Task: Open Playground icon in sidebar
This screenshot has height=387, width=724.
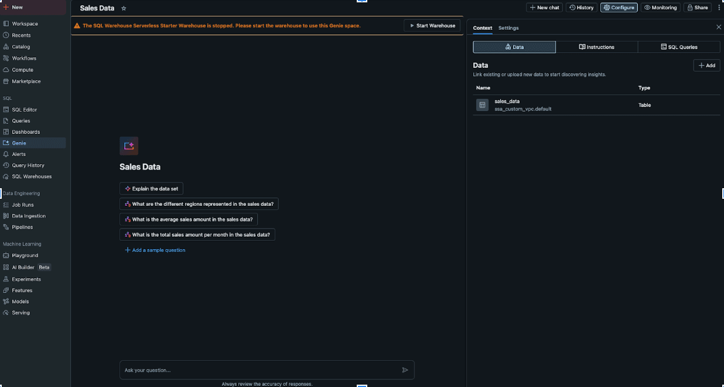Action: click(x=6, y=255)
